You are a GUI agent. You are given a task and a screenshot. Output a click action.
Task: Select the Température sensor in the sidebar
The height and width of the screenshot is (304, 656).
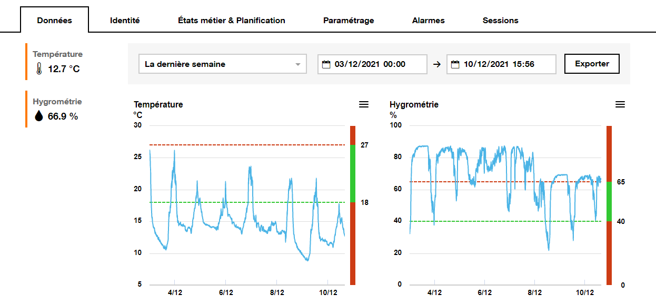(57, 61)
